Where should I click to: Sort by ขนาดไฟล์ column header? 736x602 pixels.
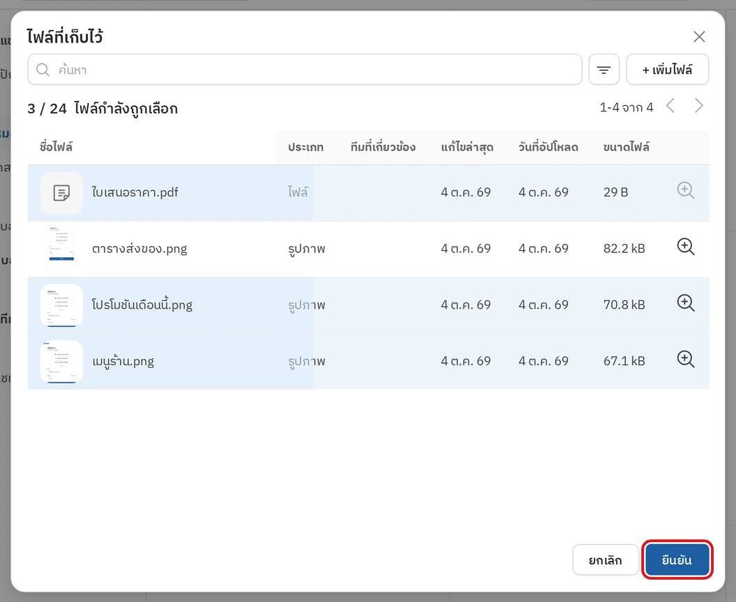click(x=626, y=147)
